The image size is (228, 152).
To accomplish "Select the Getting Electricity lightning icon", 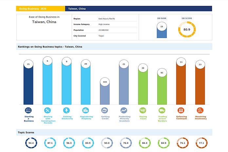I will point(66,110).
